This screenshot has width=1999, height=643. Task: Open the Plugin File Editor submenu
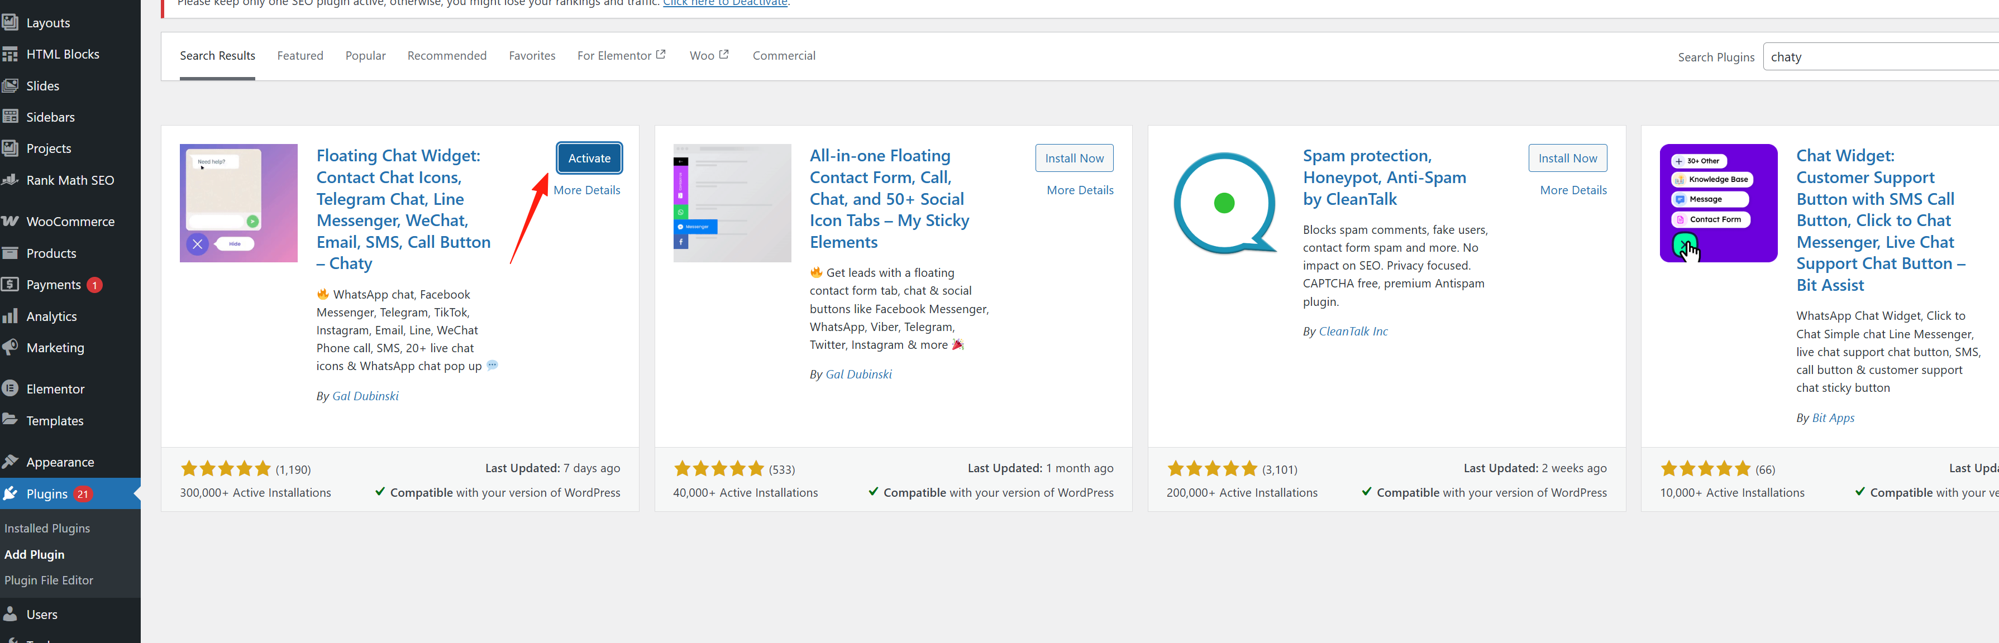pyautogui.click(x=48, y=580)
